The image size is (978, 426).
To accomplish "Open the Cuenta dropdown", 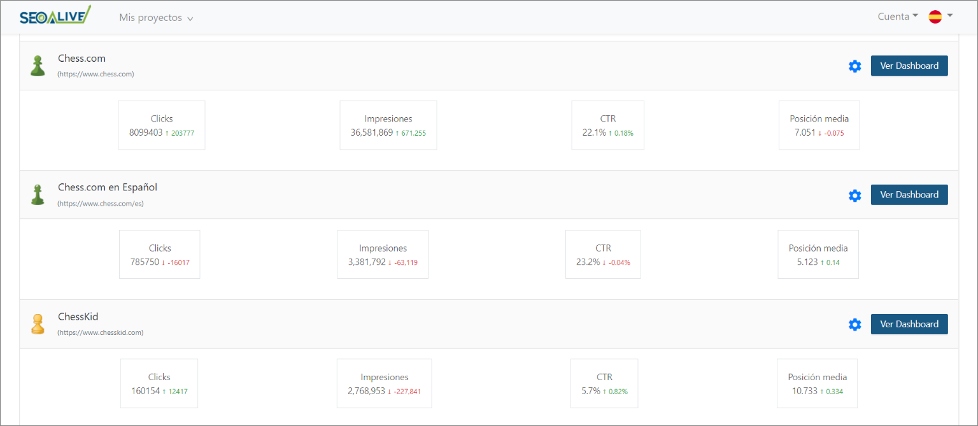I will point(898,16).
